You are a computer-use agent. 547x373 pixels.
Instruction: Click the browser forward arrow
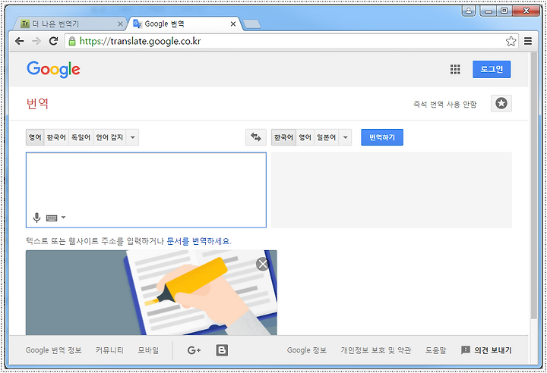pyautogui.click(x=36, y=41)
